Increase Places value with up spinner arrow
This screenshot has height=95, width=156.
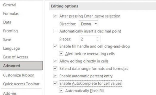tap(98, 38)
